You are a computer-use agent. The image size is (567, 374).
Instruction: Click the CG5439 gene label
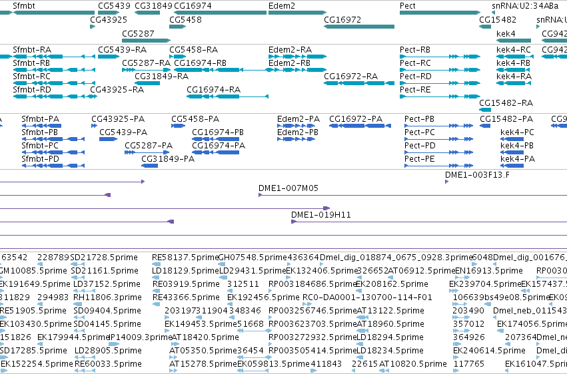[x=114, y=6]
